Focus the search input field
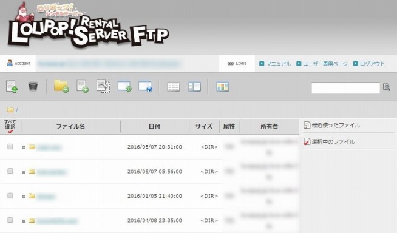This screenshot has height=233, width=397. pyautogui.click(x=345, y=88)
